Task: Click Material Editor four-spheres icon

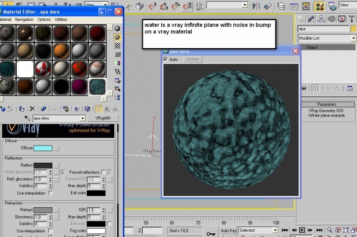Action: click(320, 7)
